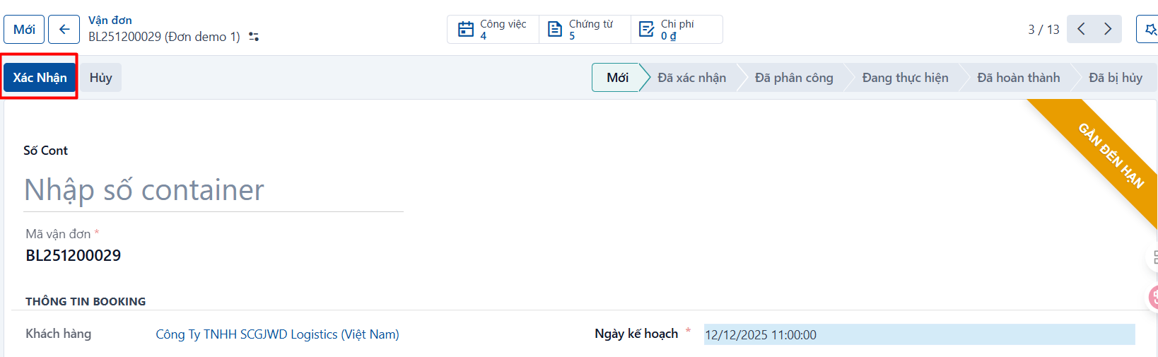
Task: Click the Ngày kế hoạch date field
Action: (919, 334)
